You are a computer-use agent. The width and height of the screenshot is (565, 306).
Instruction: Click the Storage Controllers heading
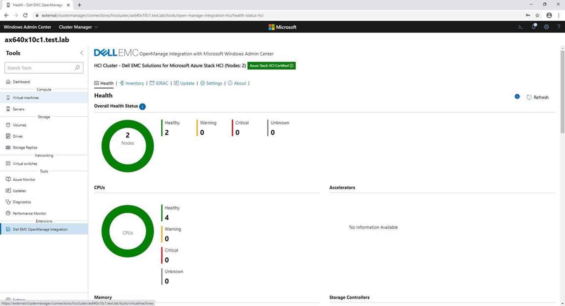pyautogui.click(x=349, y=297)
